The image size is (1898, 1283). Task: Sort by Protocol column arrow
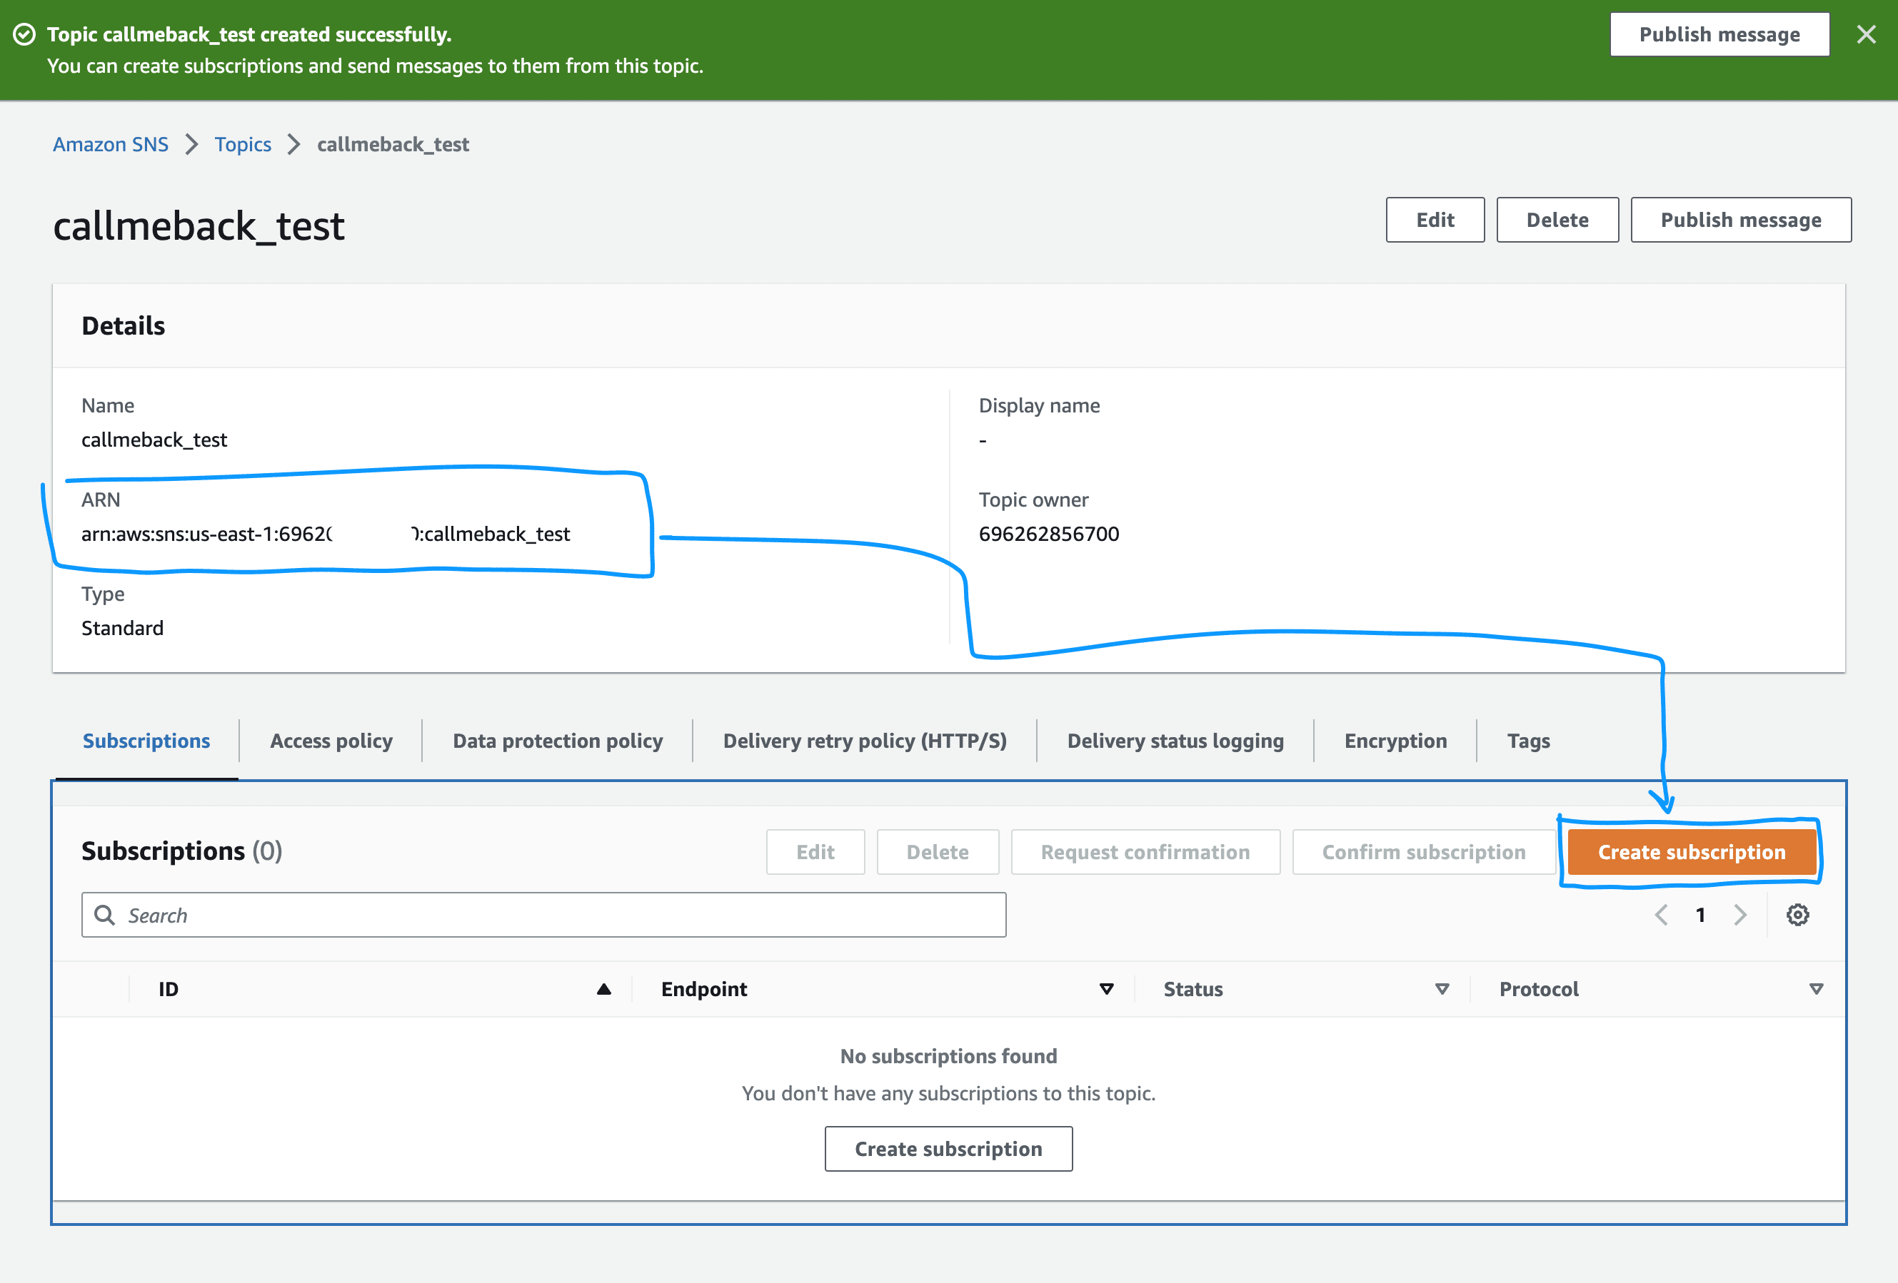coord(1817,989)
